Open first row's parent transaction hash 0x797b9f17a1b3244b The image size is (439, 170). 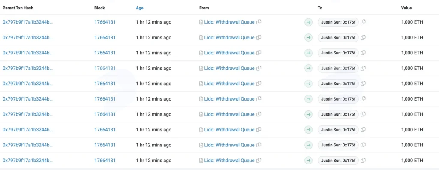tap(28, 22)
